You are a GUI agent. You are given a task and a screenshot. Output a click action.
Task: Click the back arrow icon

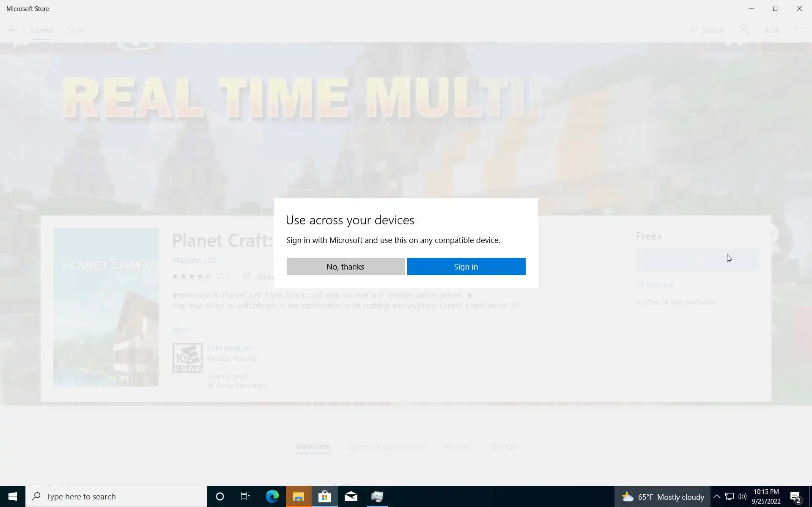pos(13,30)
